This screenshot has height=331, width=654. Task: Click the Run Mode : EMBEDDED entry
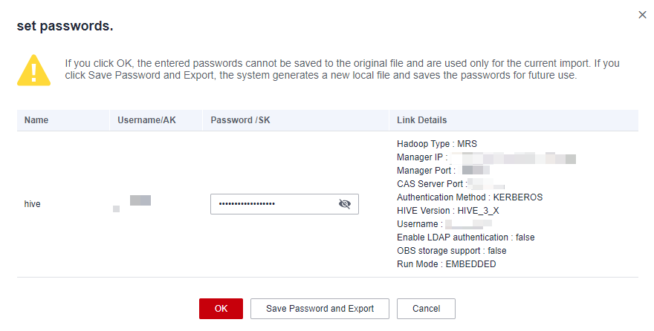click(x=447, y=264)
